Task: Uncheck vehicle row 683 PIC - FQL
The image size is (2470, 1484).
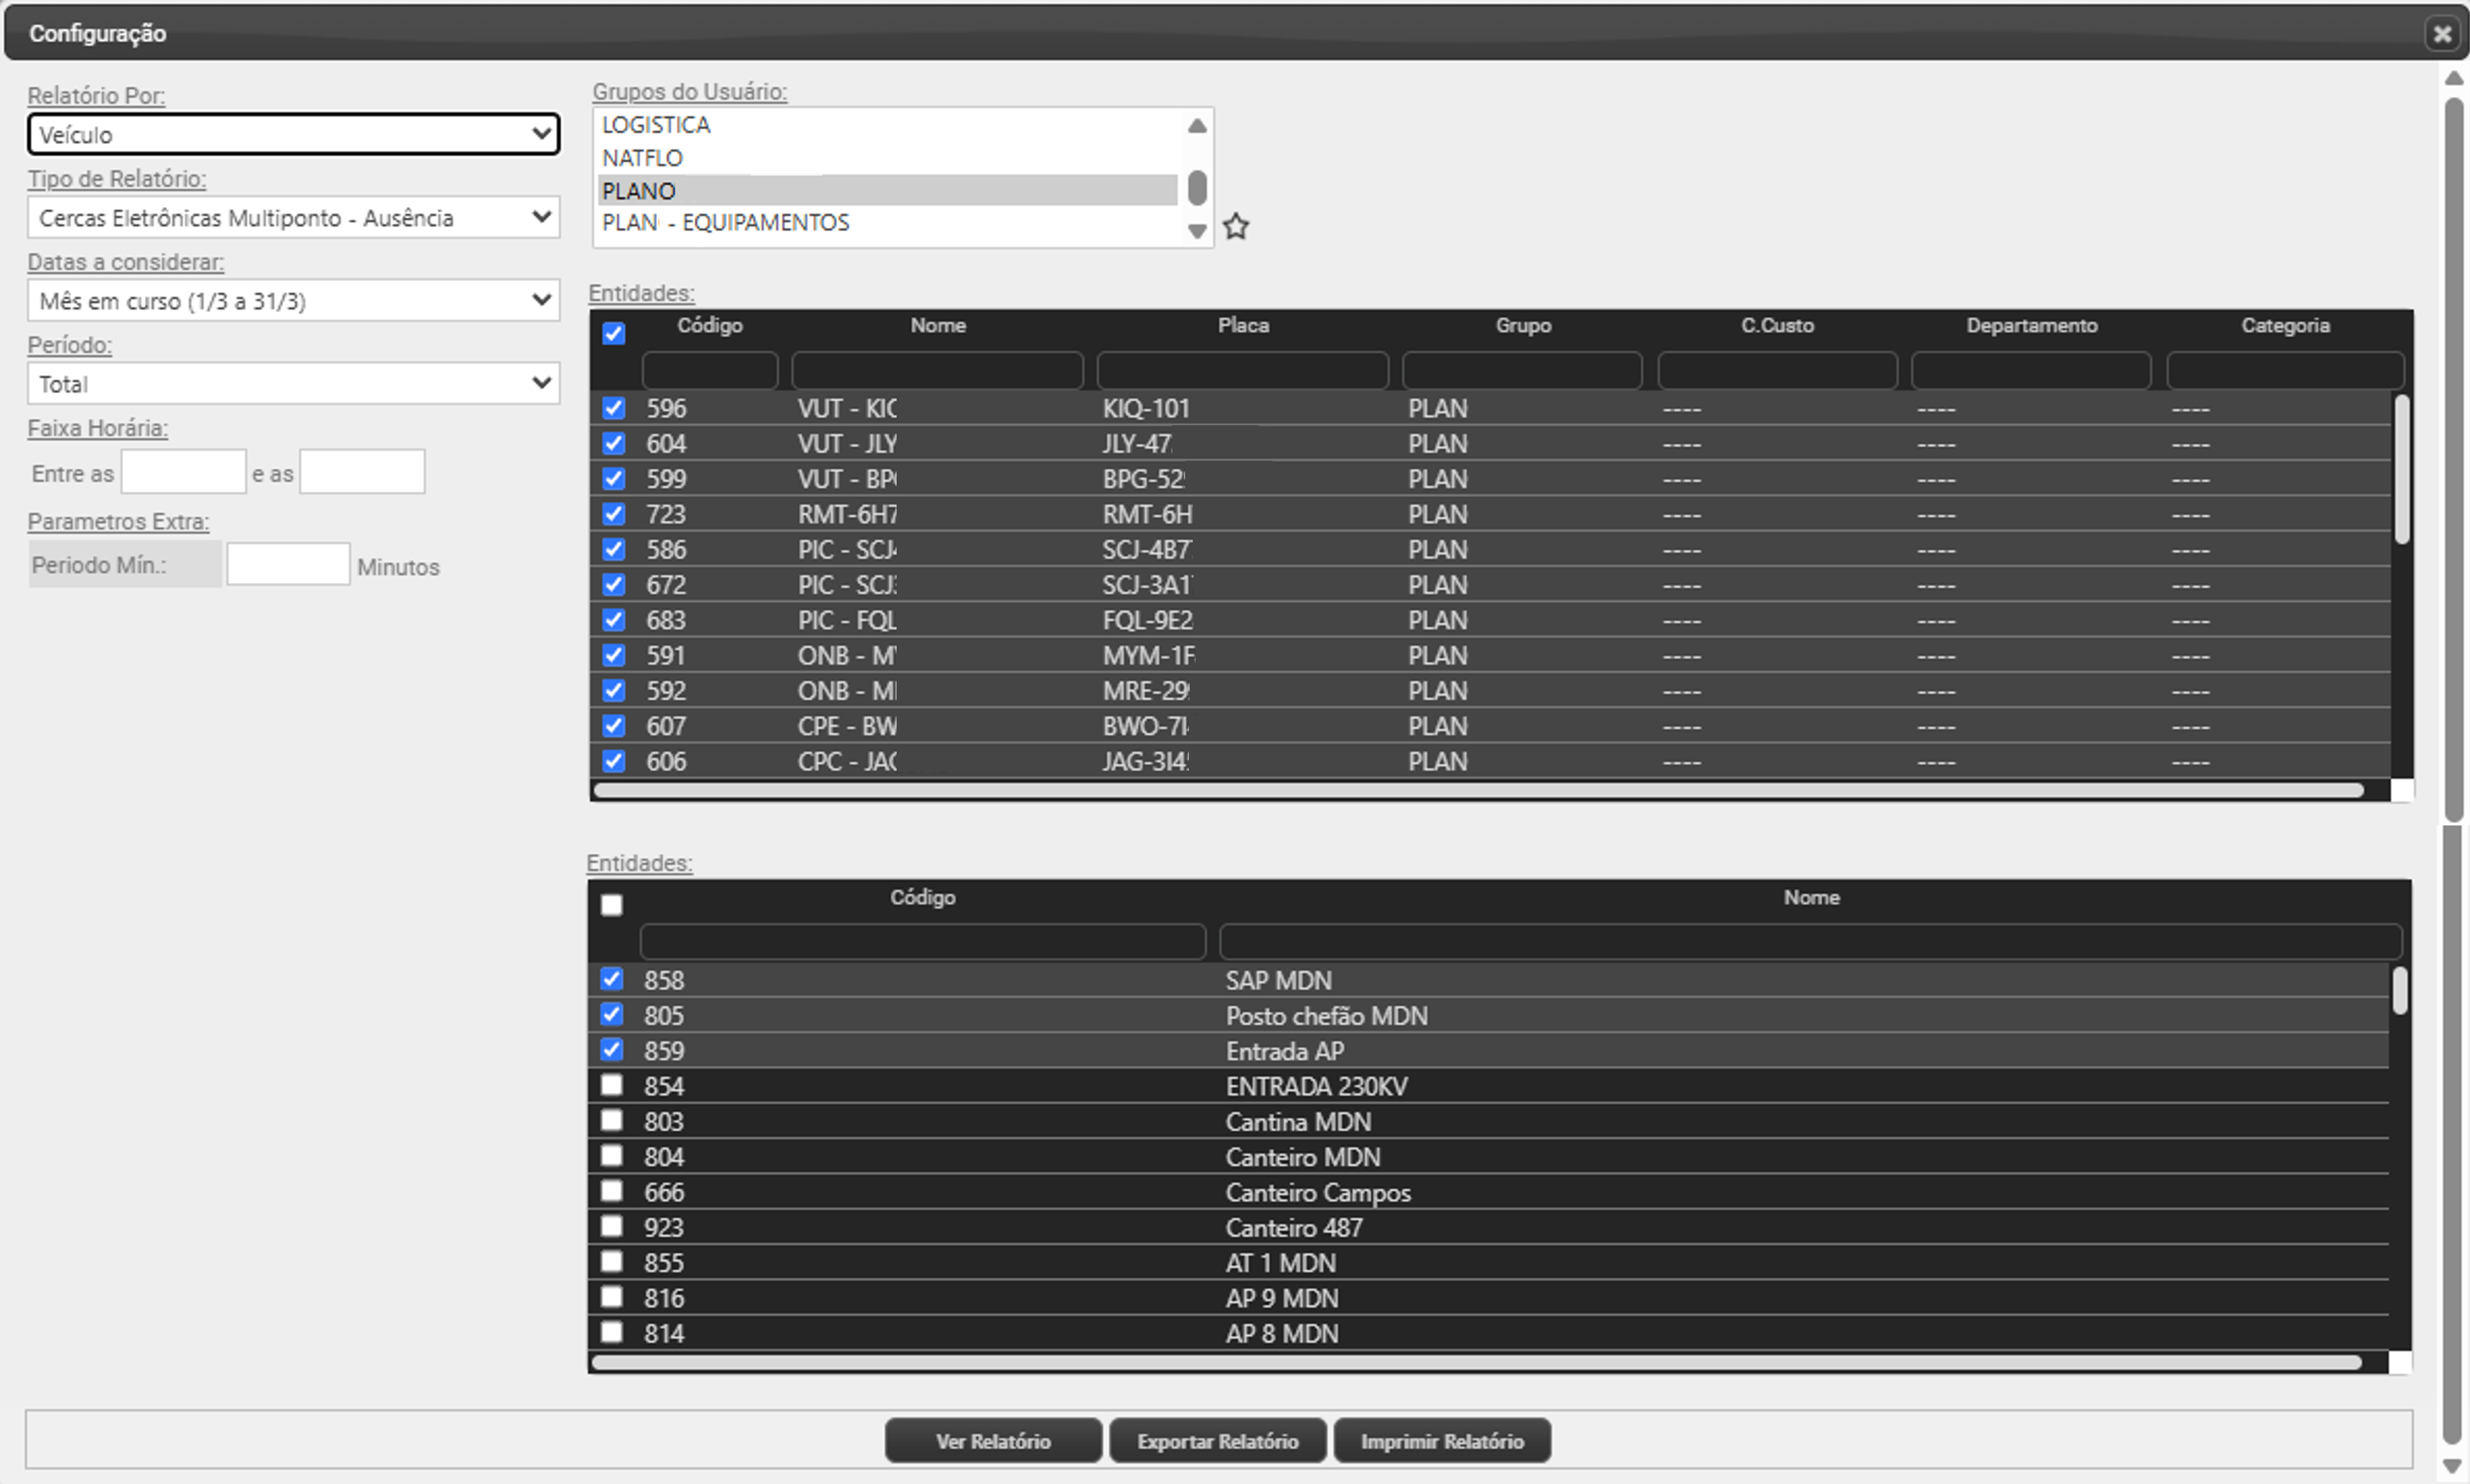Action: (x=614, y=620)
